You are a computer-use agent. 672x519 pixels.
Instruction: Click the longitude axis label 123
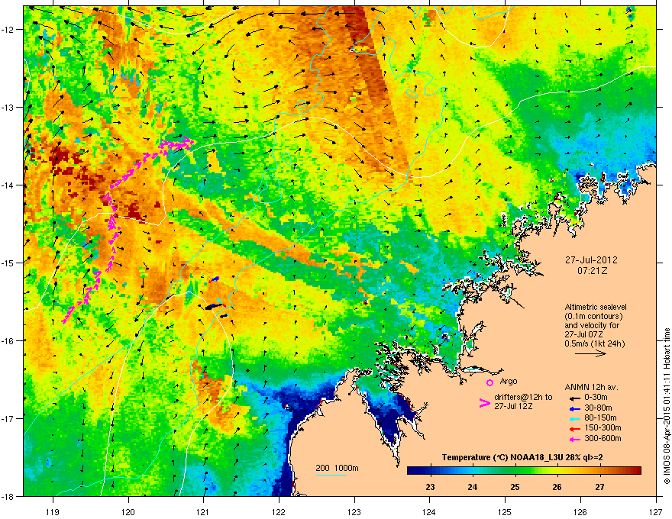point(354,512)
